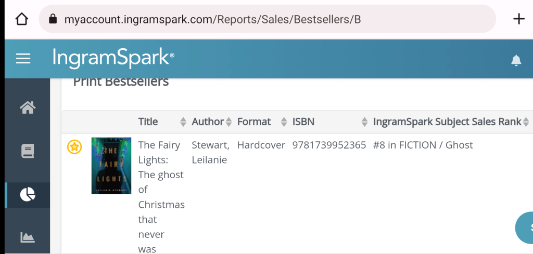Image resolution: width=533 pixels, height=254 pixels.
Task: Sort by IngramSpark Subject Sales Rank
Action: (x=447, y=122)
